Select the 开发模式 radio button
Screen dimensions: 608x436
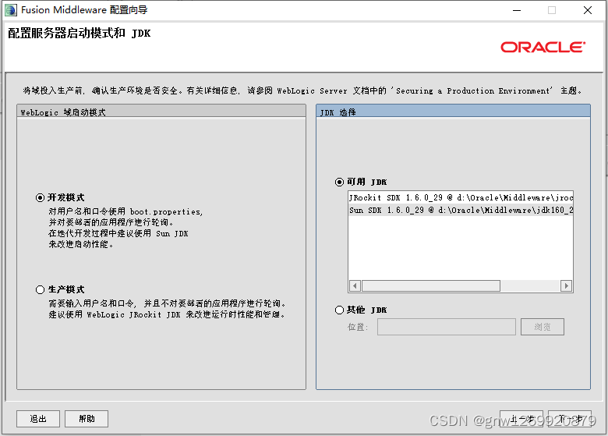click(x=40, y=198)
